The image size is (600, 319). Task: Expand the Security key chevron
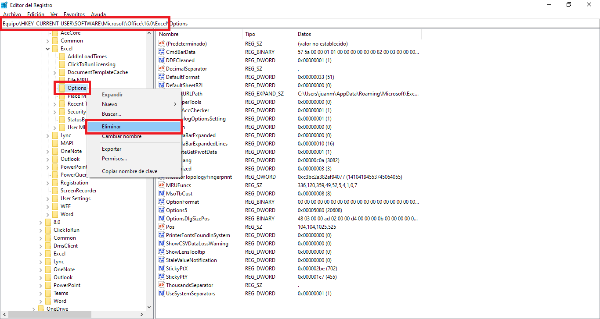coord(55,112)
